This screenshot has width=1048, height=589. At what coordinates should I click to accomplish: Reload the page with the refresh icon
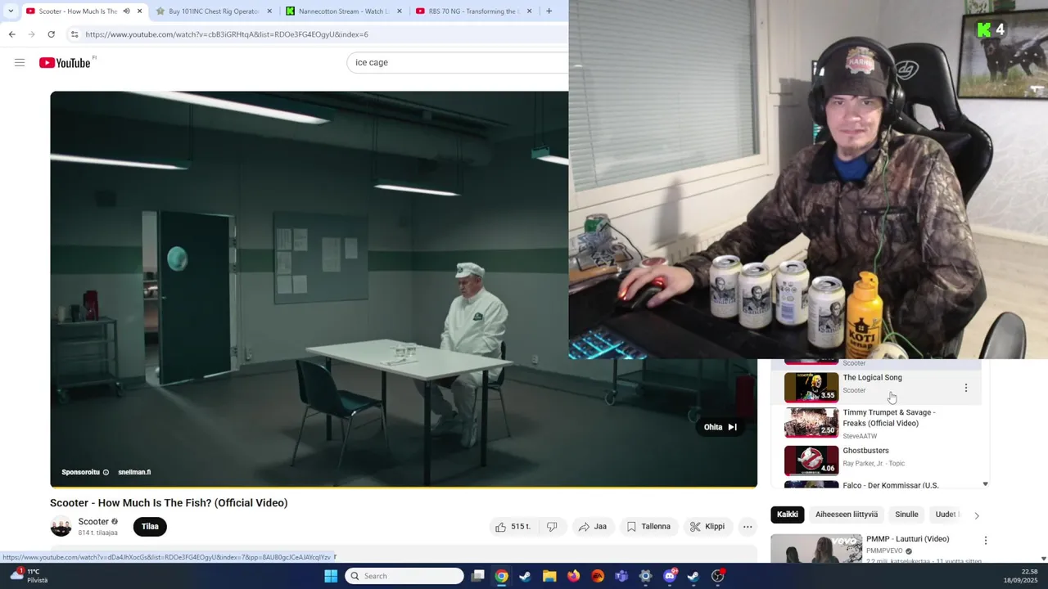51,34
